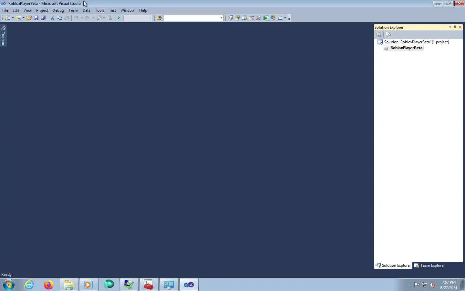
Task: Open the Find combo box dropdown arrow
Action: (222, 18)
